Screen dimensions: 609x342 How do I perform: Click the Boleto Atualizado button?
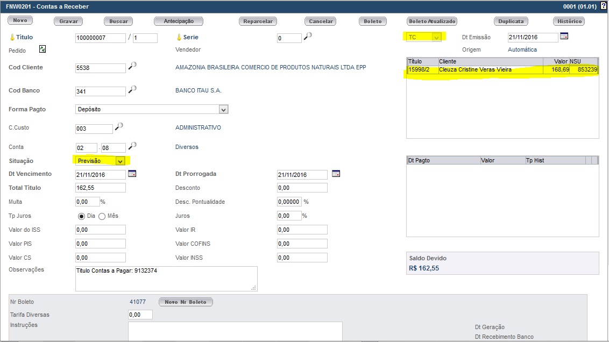(x=432, y=22)
